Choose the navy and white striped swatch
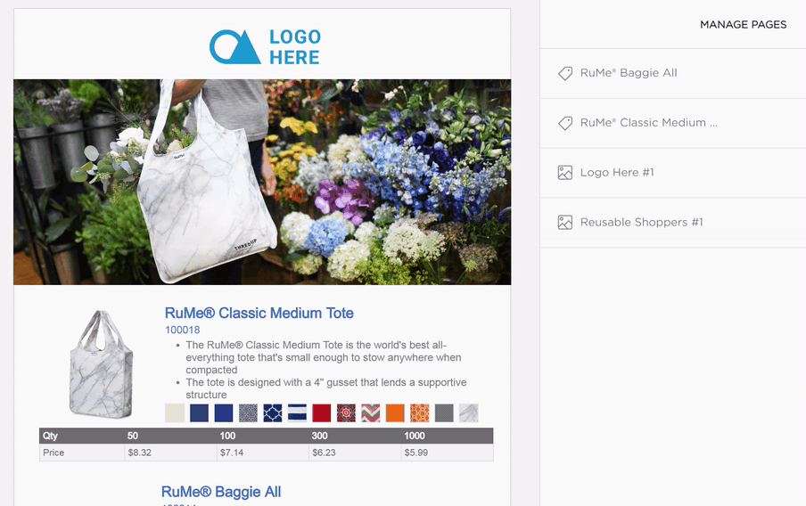The height and width of the screenshot is (506, 806). [297, 413]
